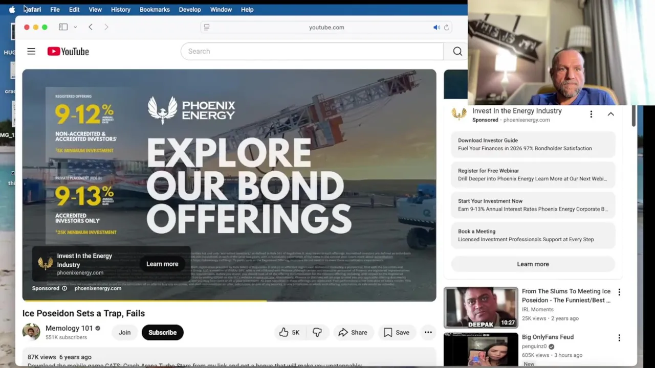655x368 pixels.
Task: Click the yellow ad progress bar
Action: 144,301
